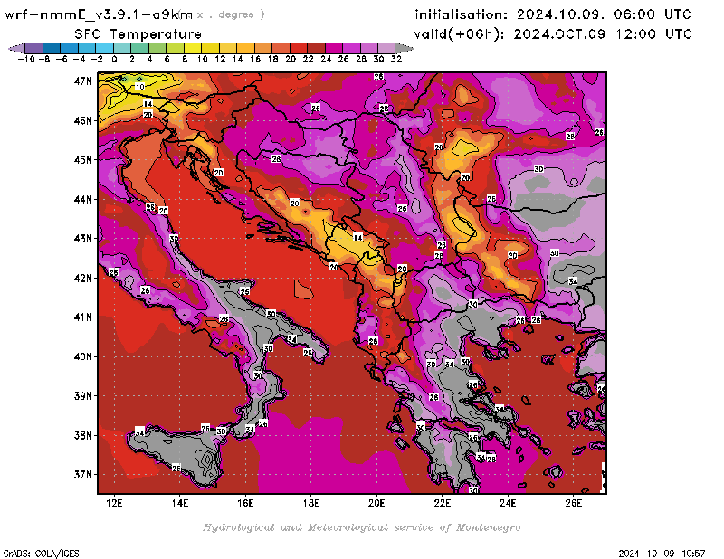724x559 pixels.
Task: Click the '20E' longitude axis label
Action: [376, 503]
